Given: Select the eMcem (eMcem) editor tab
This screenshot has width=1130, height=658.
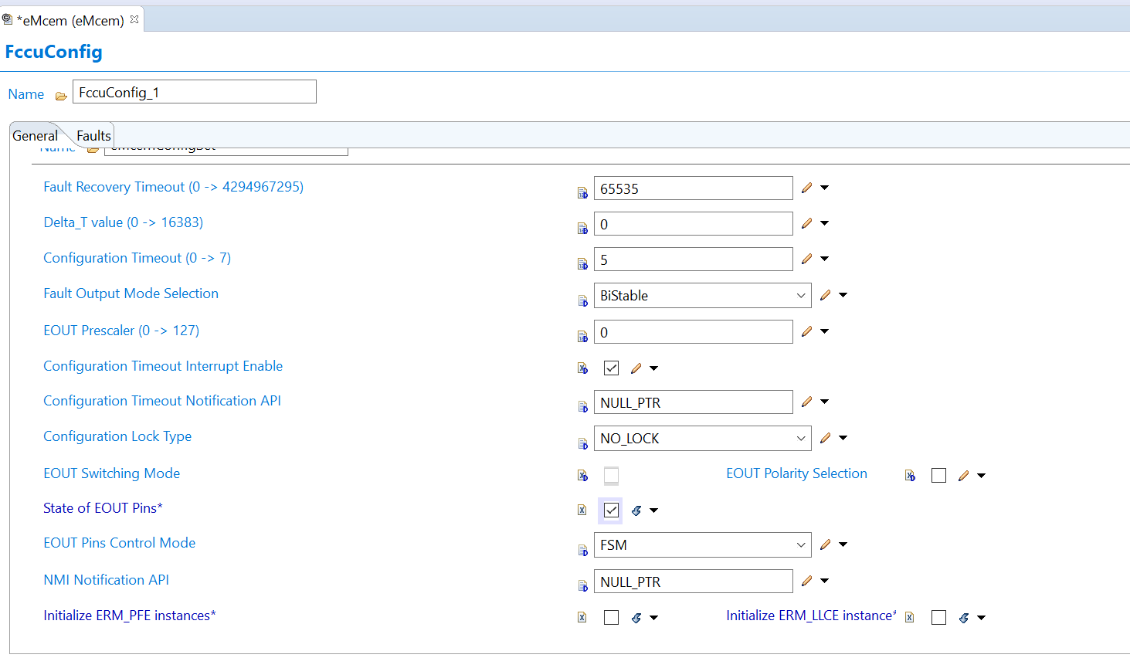Looking at the screenshot, I should coord(70,21).
